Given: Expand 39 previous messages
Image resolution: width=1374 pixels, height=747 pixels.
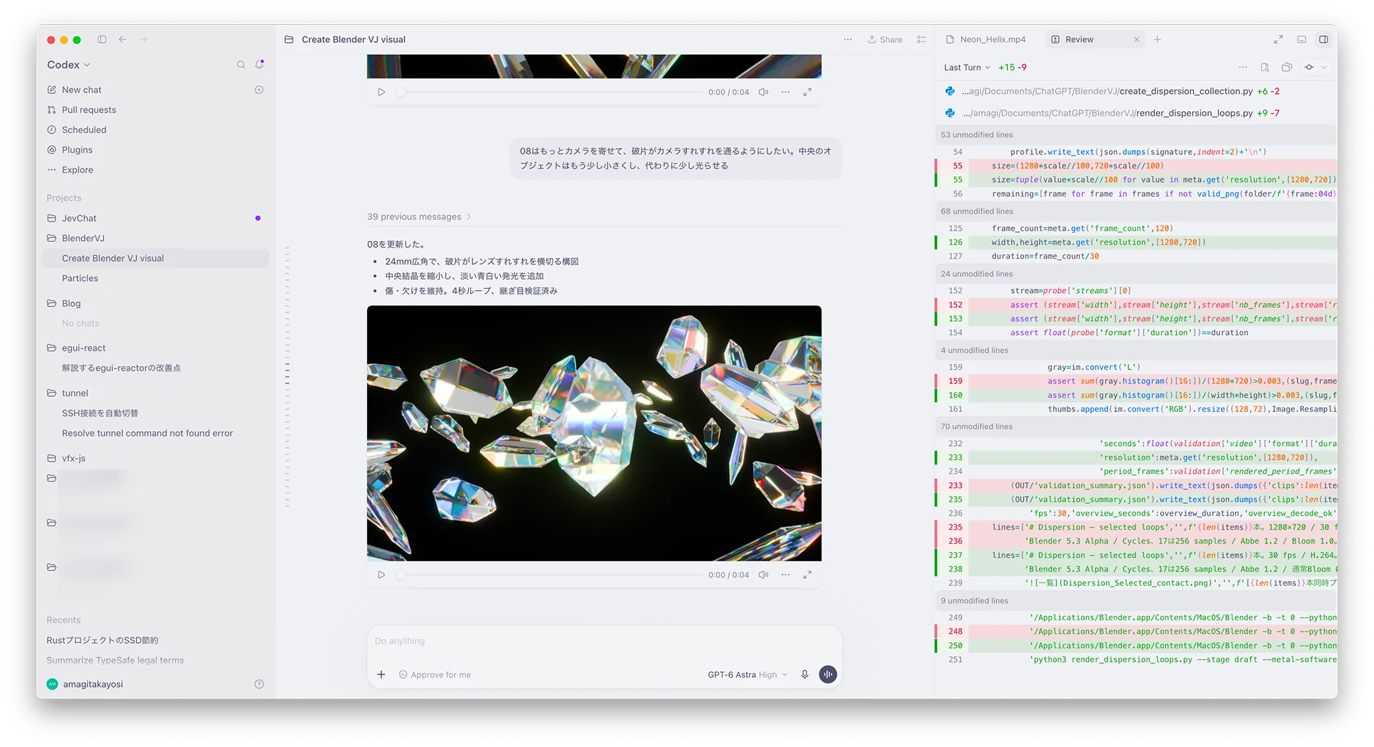Looking at the screenshot, I should pyautogui.click(x=419, y=217).
